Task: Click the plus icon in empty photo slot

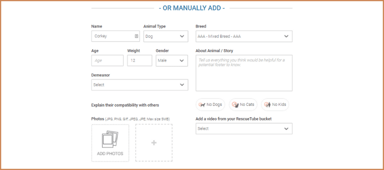Action: pos(154,143)
